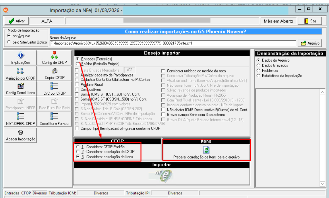Select Saídas (Emissão Própria) option
This screenshot has width=329, height=198.
pos(78,64)
